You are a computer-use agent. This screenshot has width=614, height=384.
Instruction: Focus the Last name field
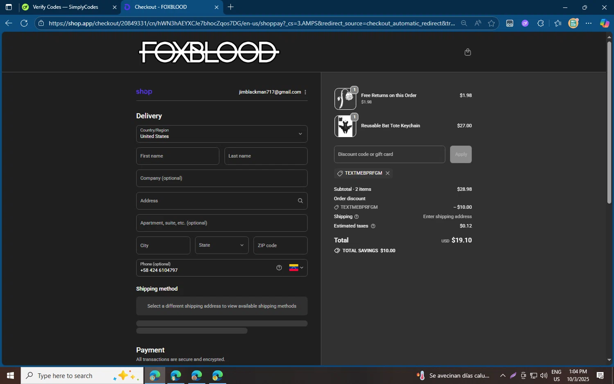[x=266, y=156]
